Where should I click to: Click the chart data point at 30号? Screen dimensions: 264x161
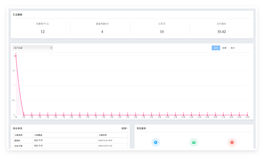[247, 115]
